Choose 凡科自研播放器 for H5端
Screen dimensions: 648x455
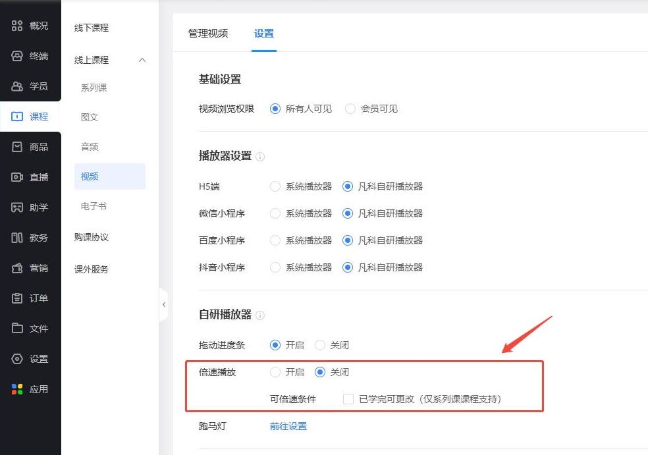click(x=348, y=186)
